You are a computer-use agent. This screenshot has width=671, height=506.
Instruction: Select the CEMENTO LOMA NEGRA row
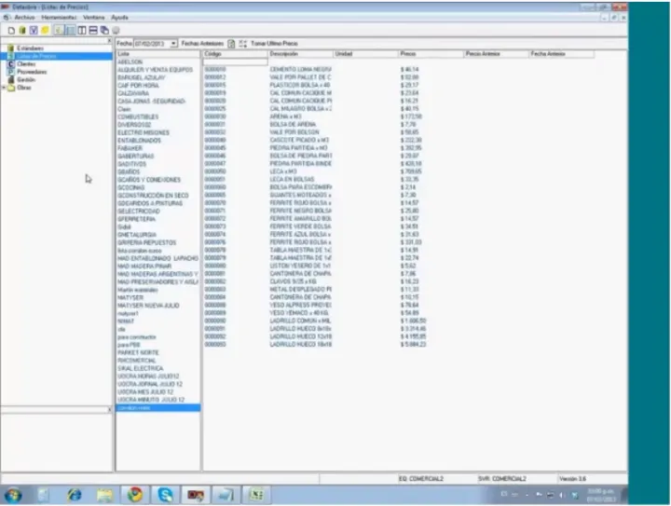point(300,69)
